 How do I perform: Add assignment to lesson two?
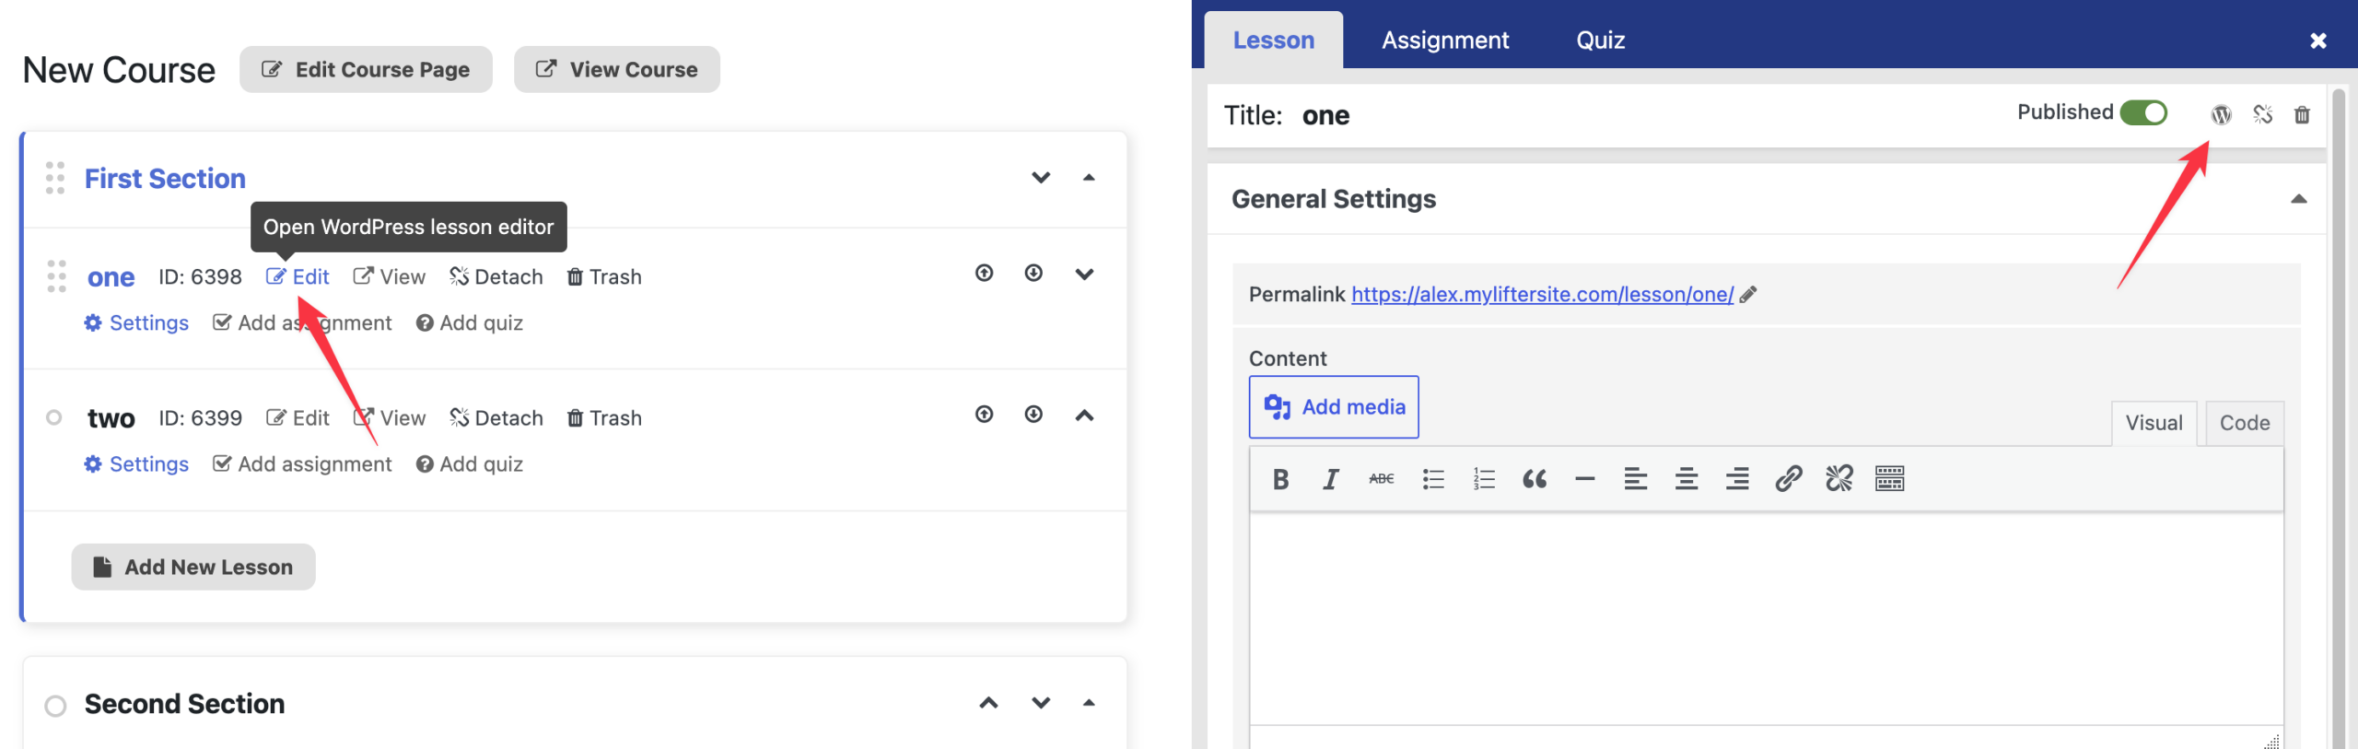[x=302, y=464]
